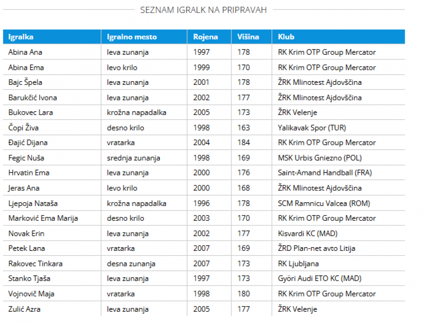The image size is (424, 324).
Task: Click ŽRD Plan-net avto Litija cell
Action: pyautogui.click(x=317, y=249)
